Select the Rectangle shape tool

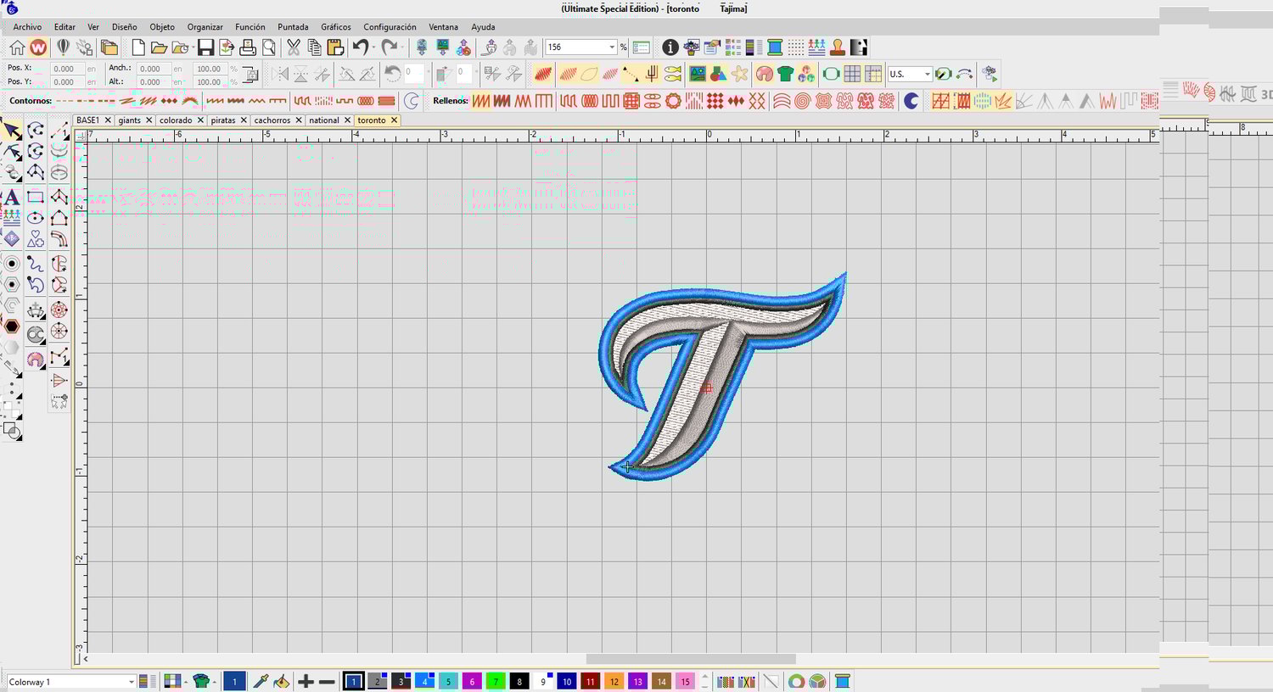[x=36, y=197]
